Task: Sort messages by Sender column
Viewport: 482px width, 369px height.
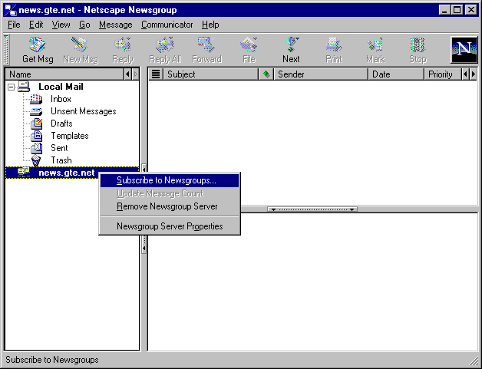Action: coord(321,74)
